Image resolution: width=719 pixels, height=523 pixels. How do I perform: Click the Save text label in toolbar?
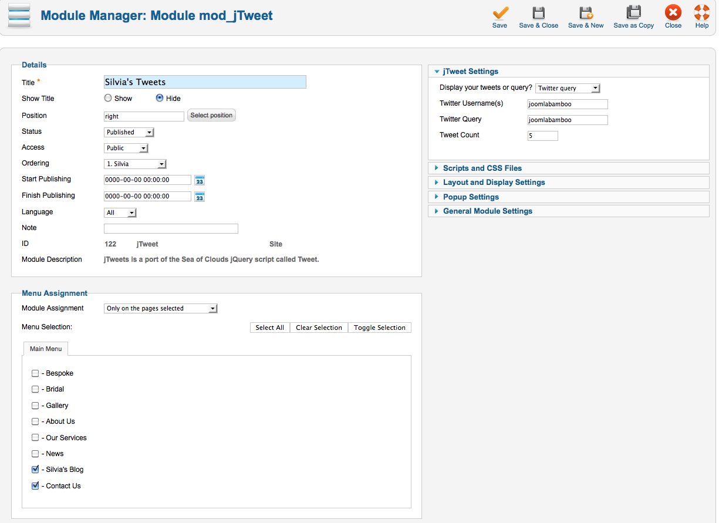(x=500, y=25)
